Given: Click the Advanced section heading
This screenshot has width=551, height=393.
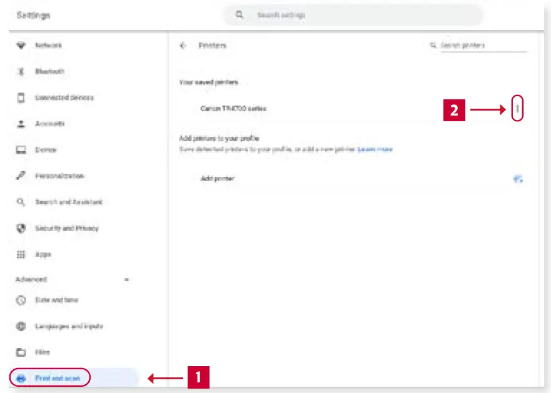Looking at the screenshot, I should [31, 279].
